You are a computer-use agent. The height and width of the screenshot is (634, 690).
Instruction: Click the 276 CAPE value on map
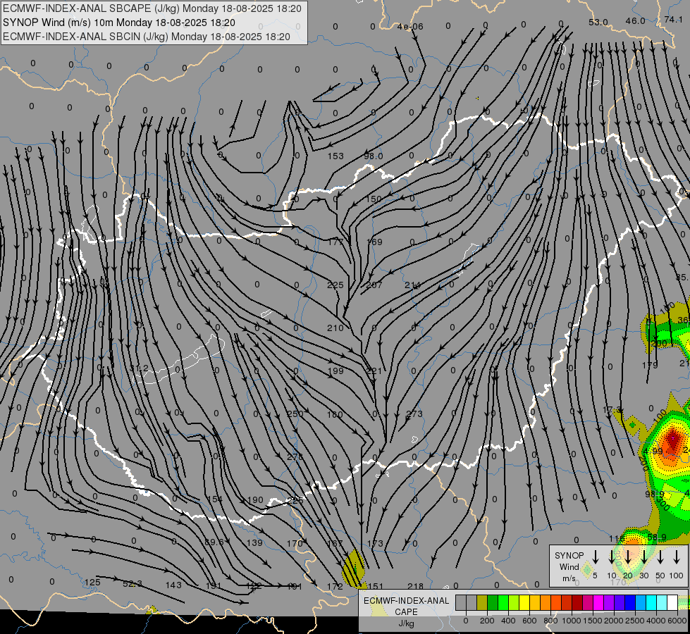[295, 456]
